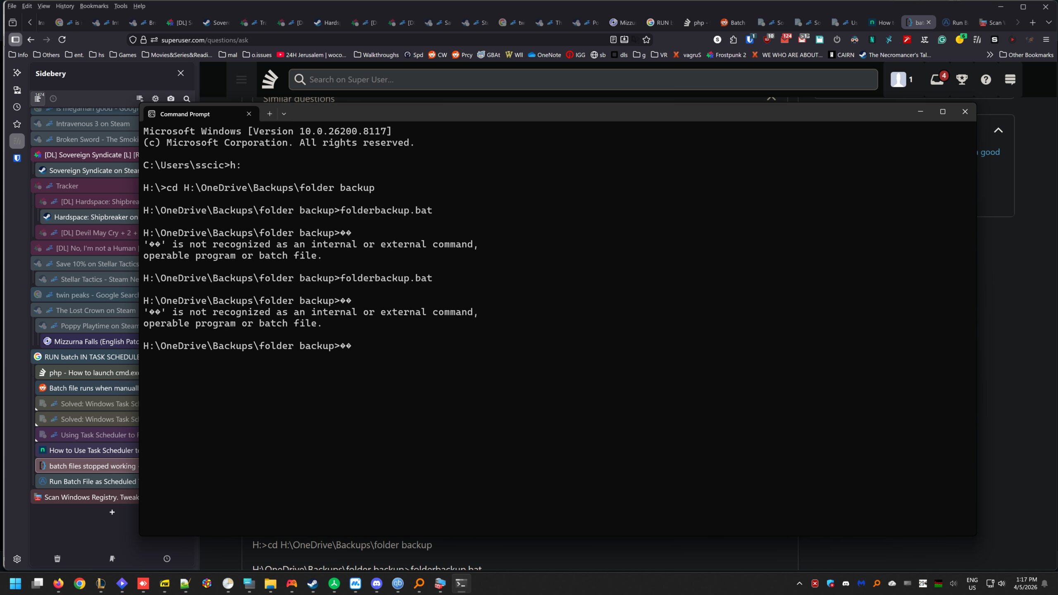Open Firefox History menu
Screen dimensions: 1058x595
[65, 6]
